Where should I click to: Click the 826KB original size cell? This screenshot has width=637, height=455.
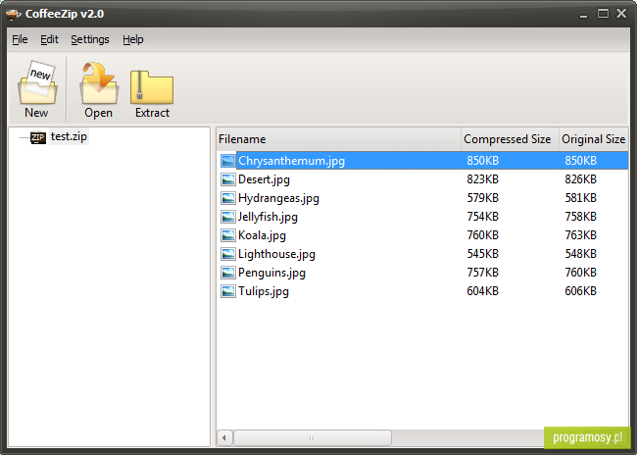pyautogui.click(x=580, y=179)
